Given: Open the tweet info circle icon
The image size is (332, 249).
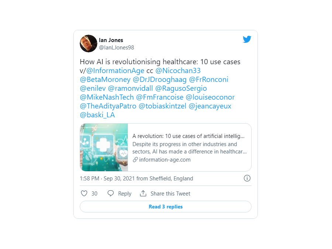Looking at the screenshot, I should pos(247,178).
